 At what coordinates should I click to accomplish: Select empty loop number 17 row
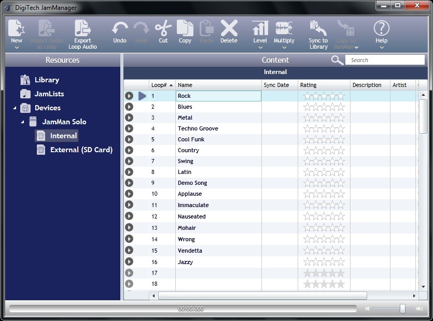(x=271, y=273)
